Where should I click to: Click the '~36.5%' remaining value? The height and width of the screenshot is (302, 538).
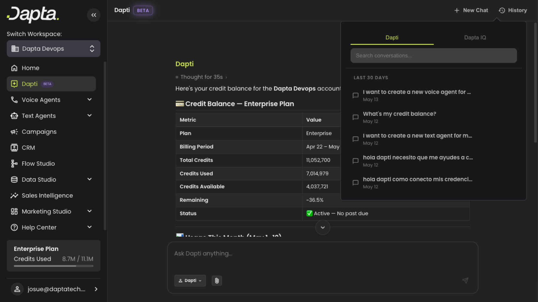click(x=315, y=200)
